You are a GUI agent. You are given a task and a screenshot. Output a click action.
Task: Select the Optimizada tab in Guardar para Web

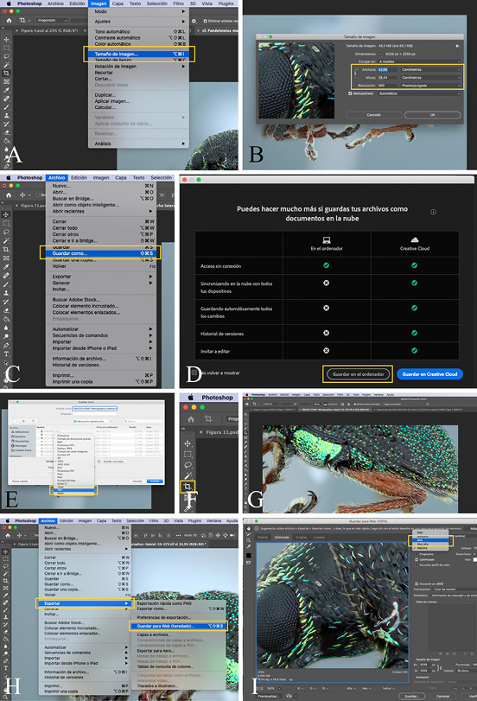[x=282, y=537]
